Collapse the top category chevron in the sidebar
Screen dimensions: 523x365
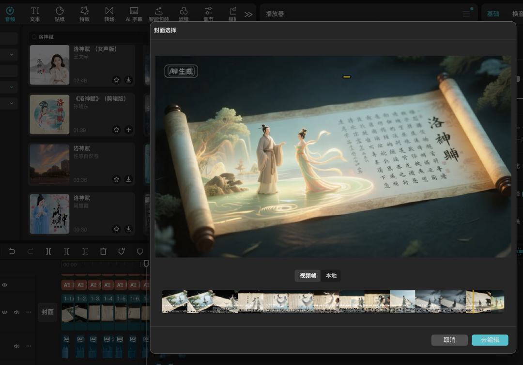12,54
